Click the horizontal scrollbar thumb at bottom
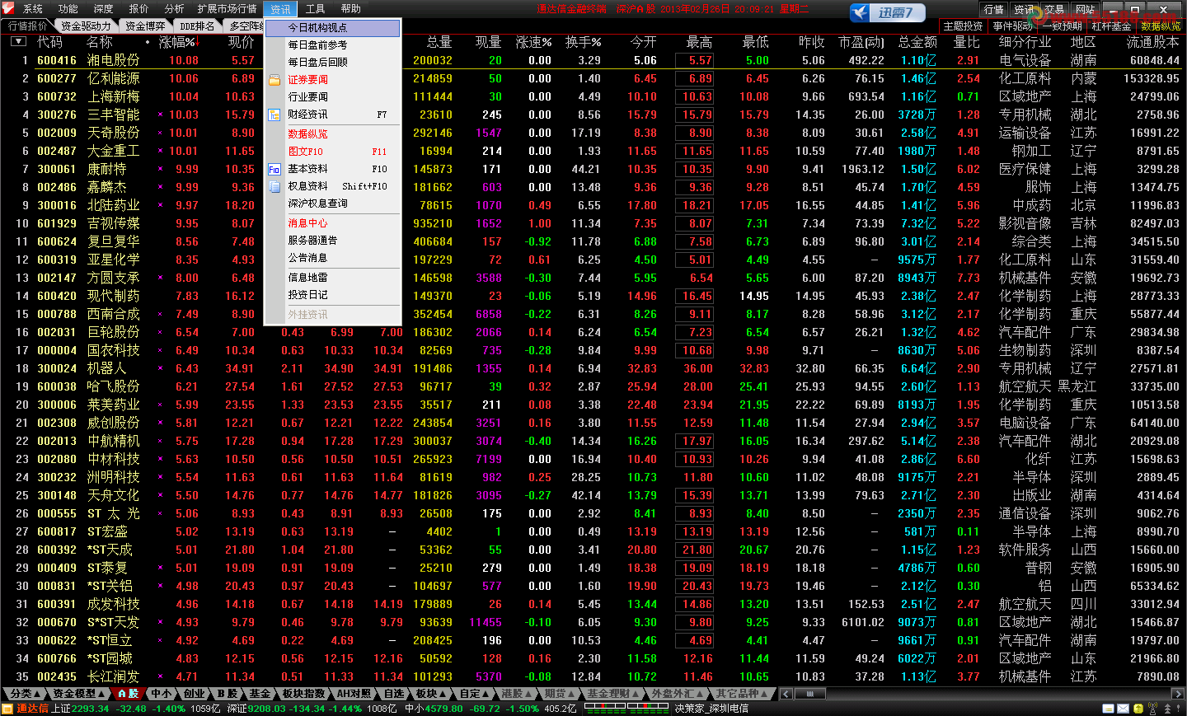Viewport: 1187px width, 716px height. click(810, 694)
